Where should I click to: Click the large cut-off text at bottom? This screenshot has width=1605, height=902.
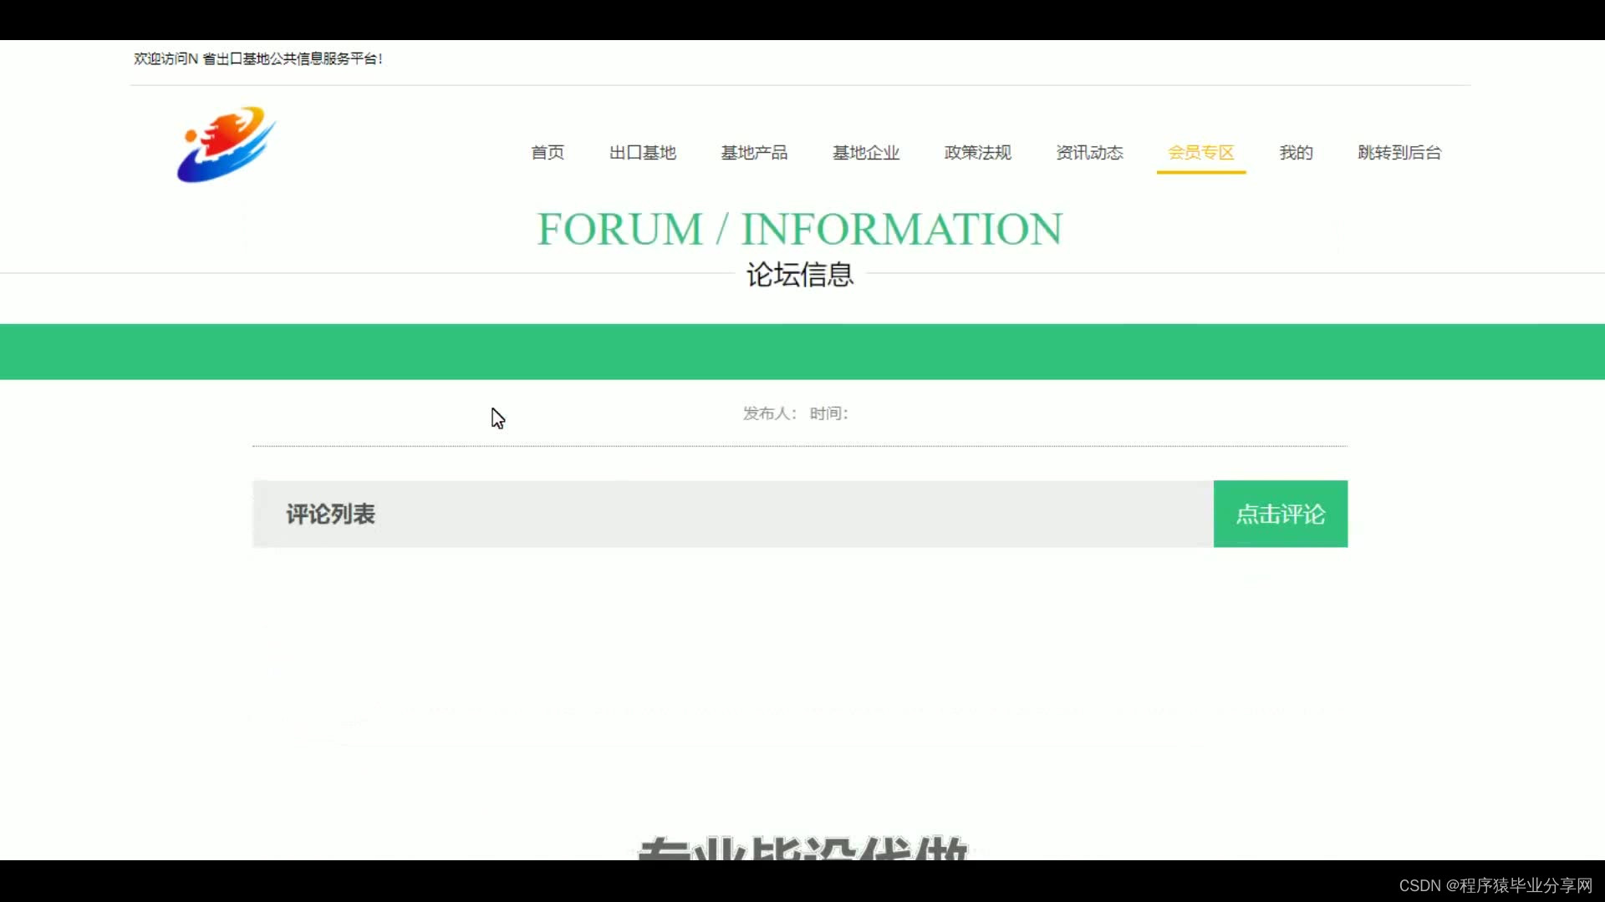802,848
